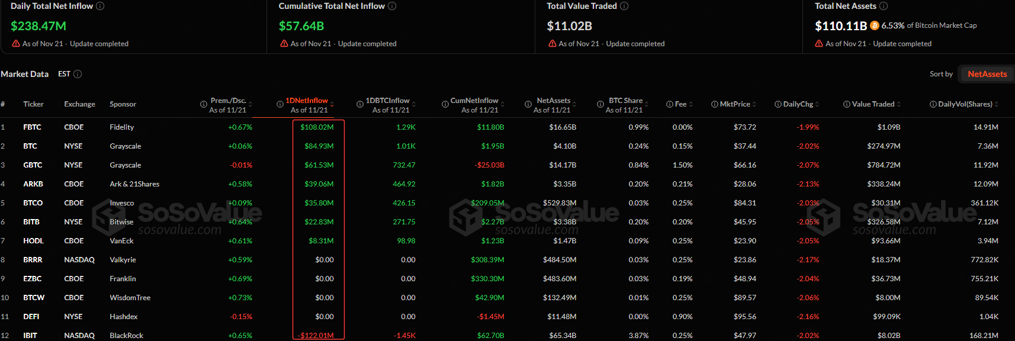Image resolution: width=1015 pixels, height=341 pixels.
Task: Click info icon next to Total Net Assets
Action: (x=884, y=6)
